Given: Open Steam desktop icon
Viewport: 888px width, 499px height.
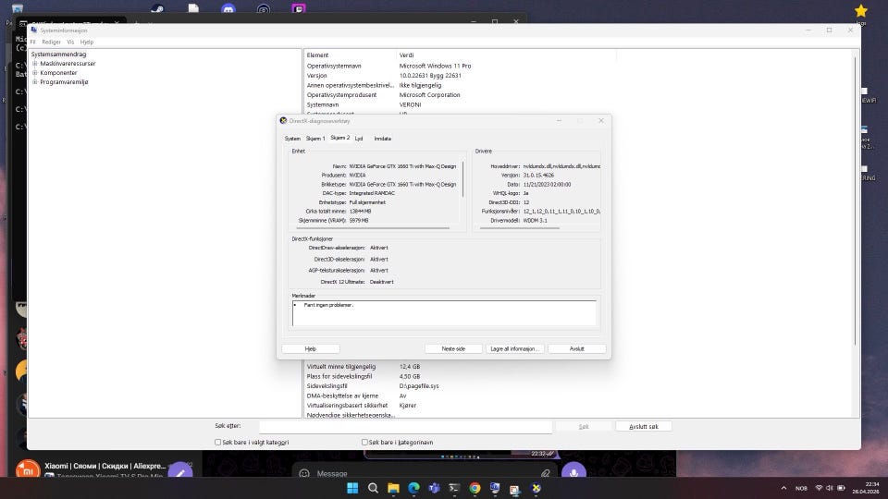Looking at the screenshot, I should click(x=157, y=8).
